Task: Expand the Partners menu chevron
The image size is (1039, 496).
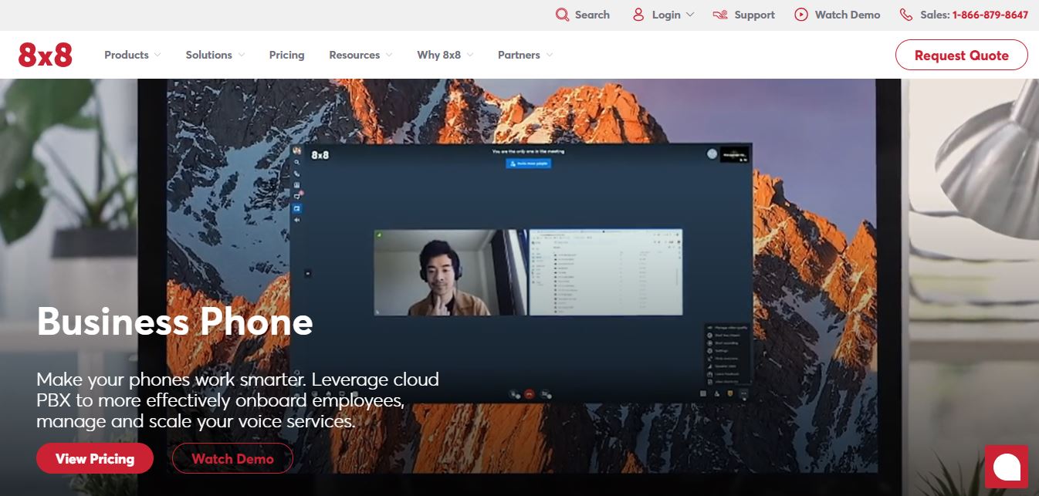Action: (550, 55)
